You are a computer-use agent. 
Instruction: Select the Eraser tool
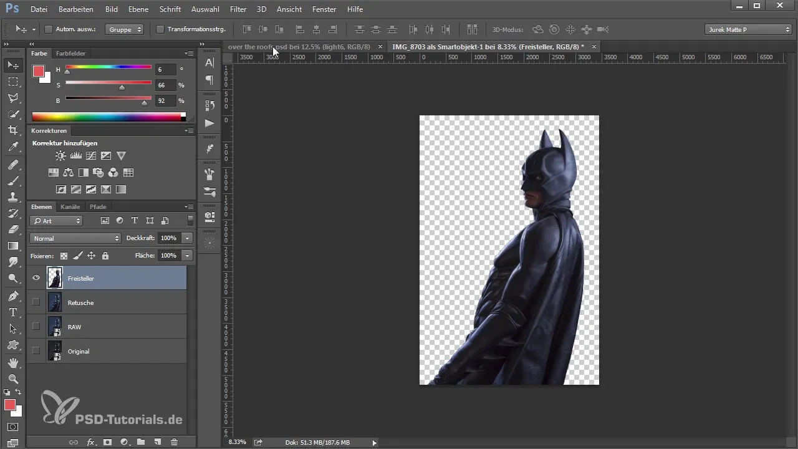click(x=13, y=229)
